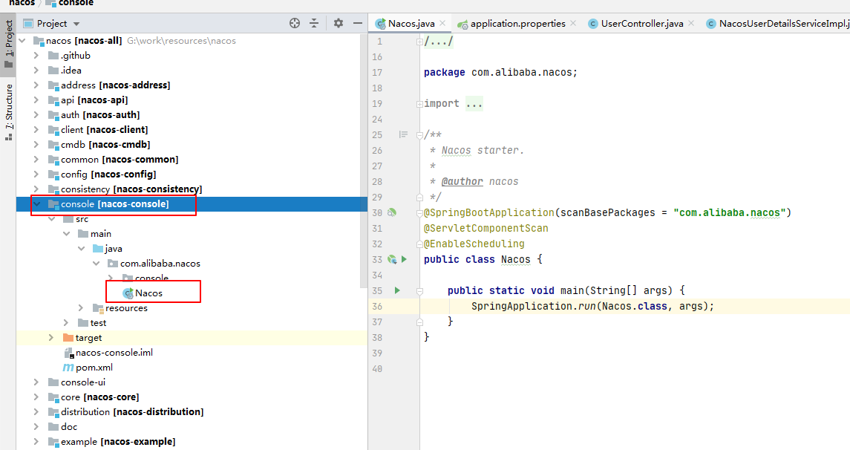
Task: Close the application.properties tab
Action: (573, 23)
